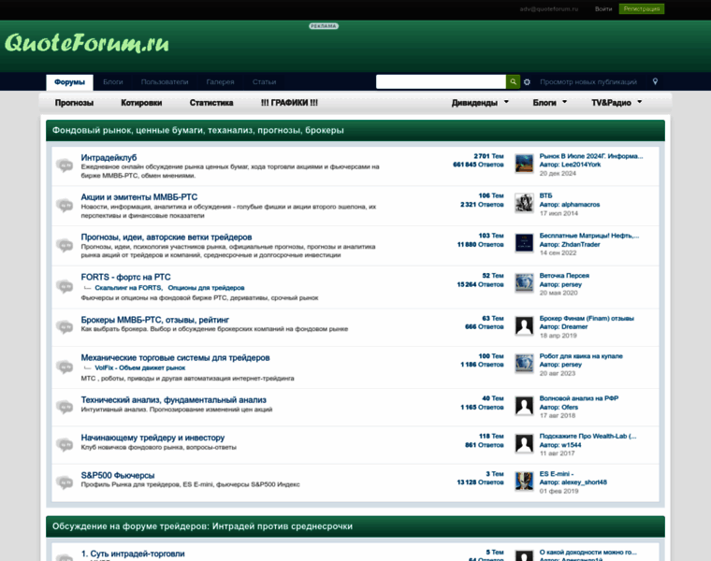The height and width of the screenshot is (561, 711).
Task: Open Прогнозы, идеи, авторские ветки трейдеров
Action: (167, 237)
